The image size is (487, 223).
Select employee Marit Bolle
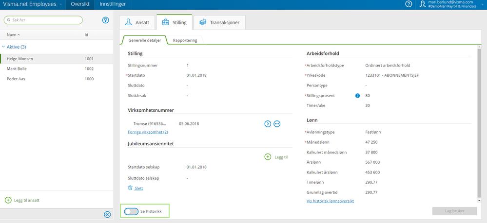tap(57, 69)
